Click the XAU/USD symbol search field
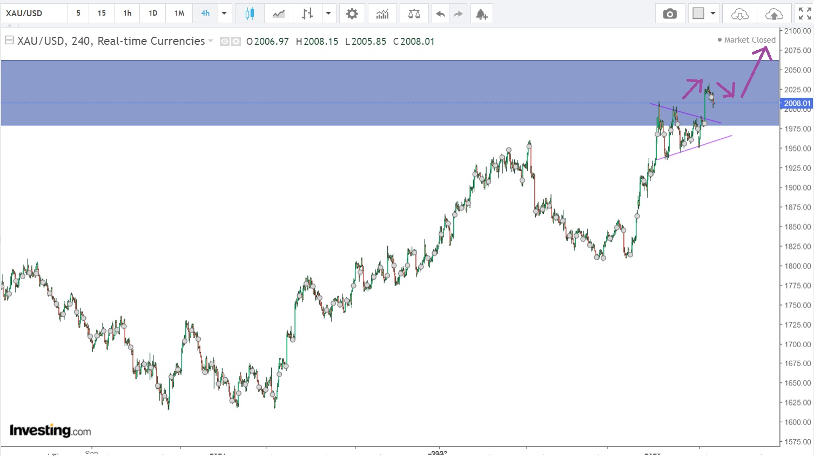 [35, 13]
